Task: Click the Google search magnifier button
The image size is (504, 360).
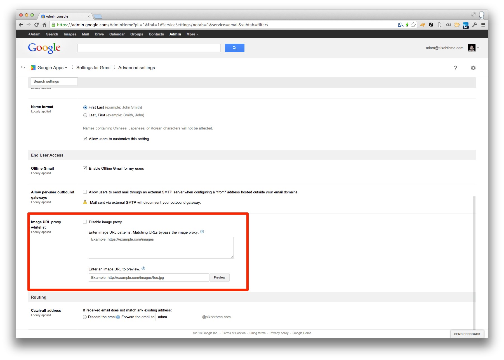Action: pyautogui.click(x=234, y=48)
